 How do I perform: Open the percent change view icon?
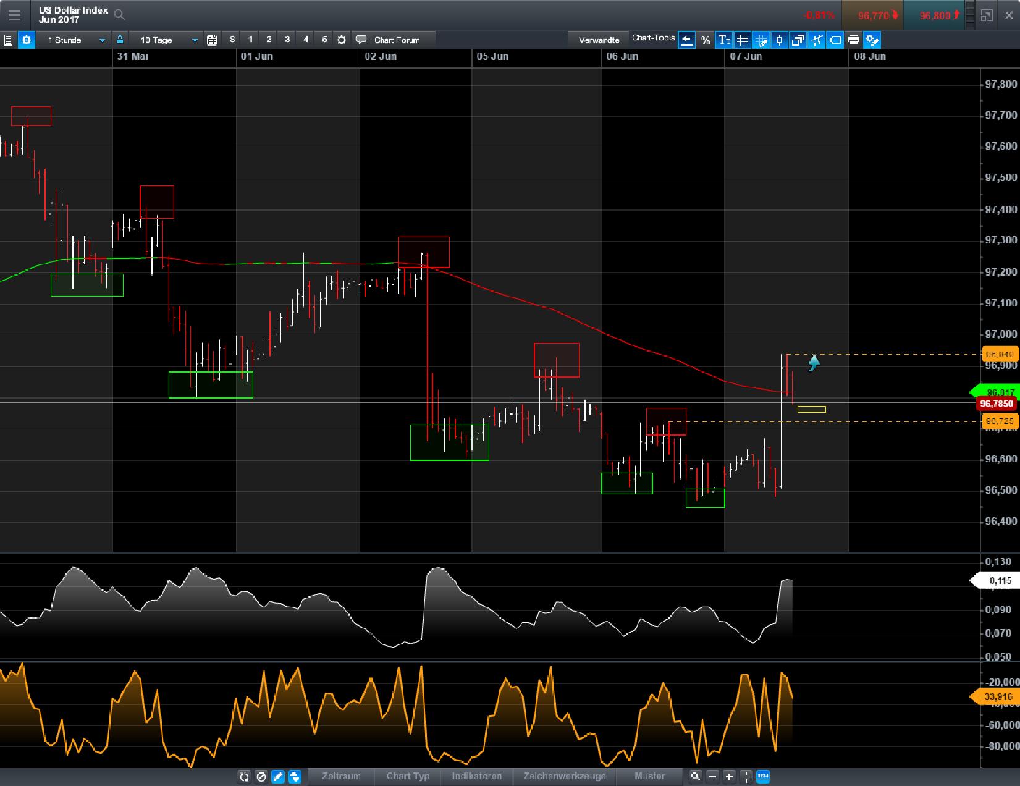pyautogui.click(x=705, y=40)
